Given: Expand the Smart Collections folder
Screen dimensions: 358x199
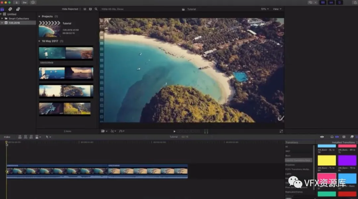Looking at the screenshot, I should 2,19.
